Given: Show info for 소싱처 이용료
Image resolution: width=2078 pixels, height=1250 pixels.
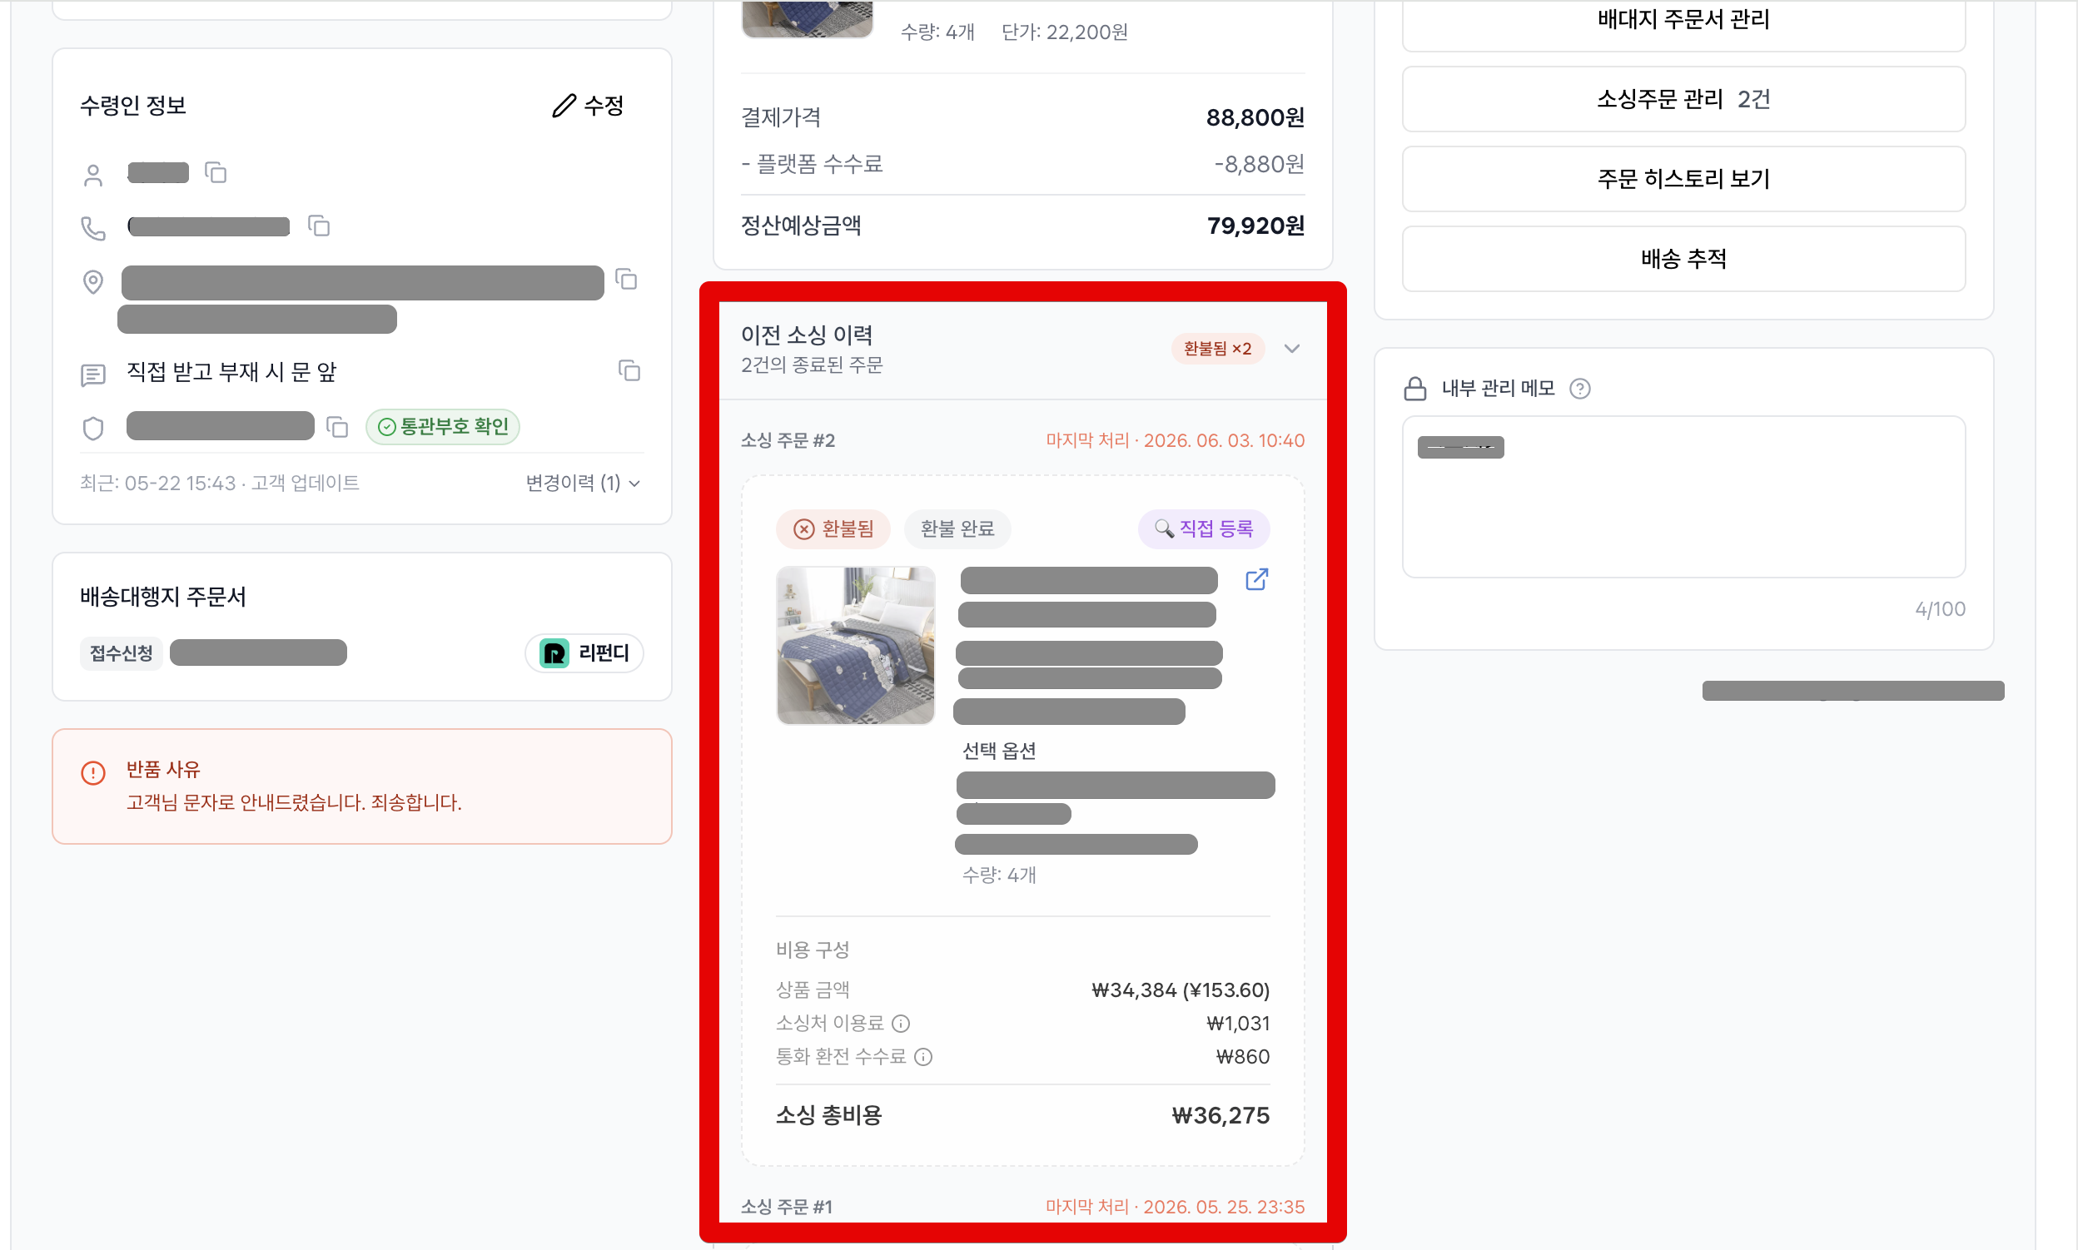Looking at the screenshot, I should point(901,1024).
